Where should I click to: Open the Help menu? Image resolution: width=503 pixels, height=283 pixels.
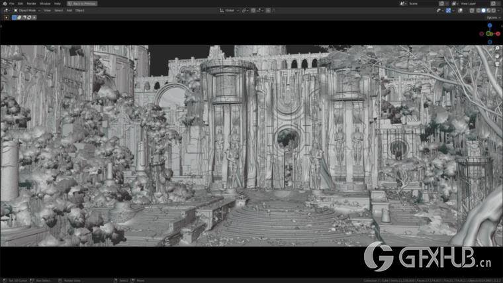(x=58, y=3)
